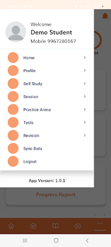Select the three-dots more icon
The image size is (111, 247).
100,223
